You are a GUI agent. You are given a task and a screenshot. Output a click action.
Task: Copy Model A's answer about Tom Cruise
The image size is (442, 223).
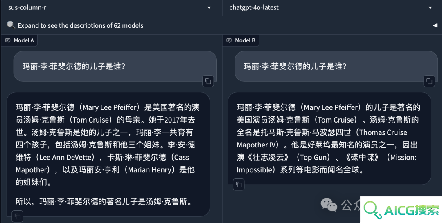[x=18, y=216]
